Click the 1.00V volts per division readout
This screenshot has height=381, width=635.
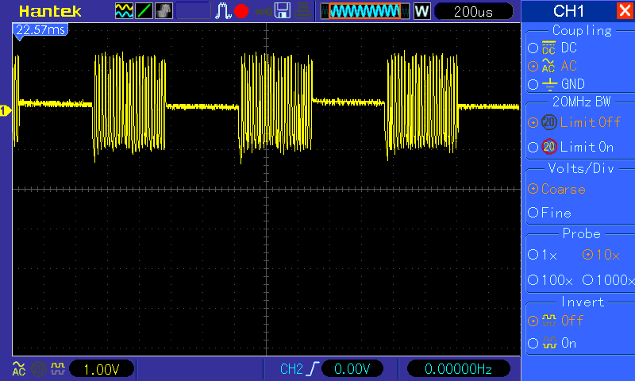point(102,369)
